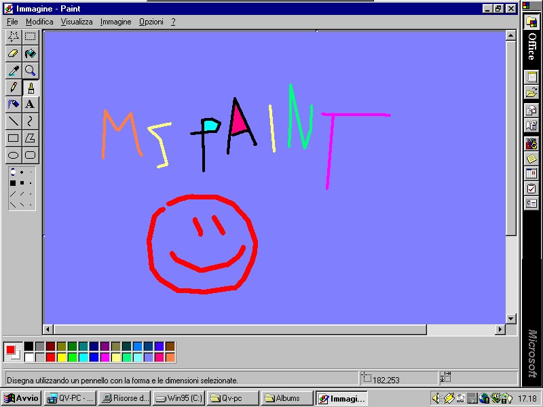Select the Free-form select tool
Image resolution: width=543 pixels, height=407 pixels.
tap(14, 37)
